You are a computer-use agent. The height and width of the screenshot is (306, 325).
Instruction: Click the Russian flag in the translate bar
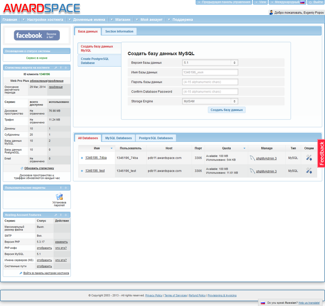coord(263,303)
